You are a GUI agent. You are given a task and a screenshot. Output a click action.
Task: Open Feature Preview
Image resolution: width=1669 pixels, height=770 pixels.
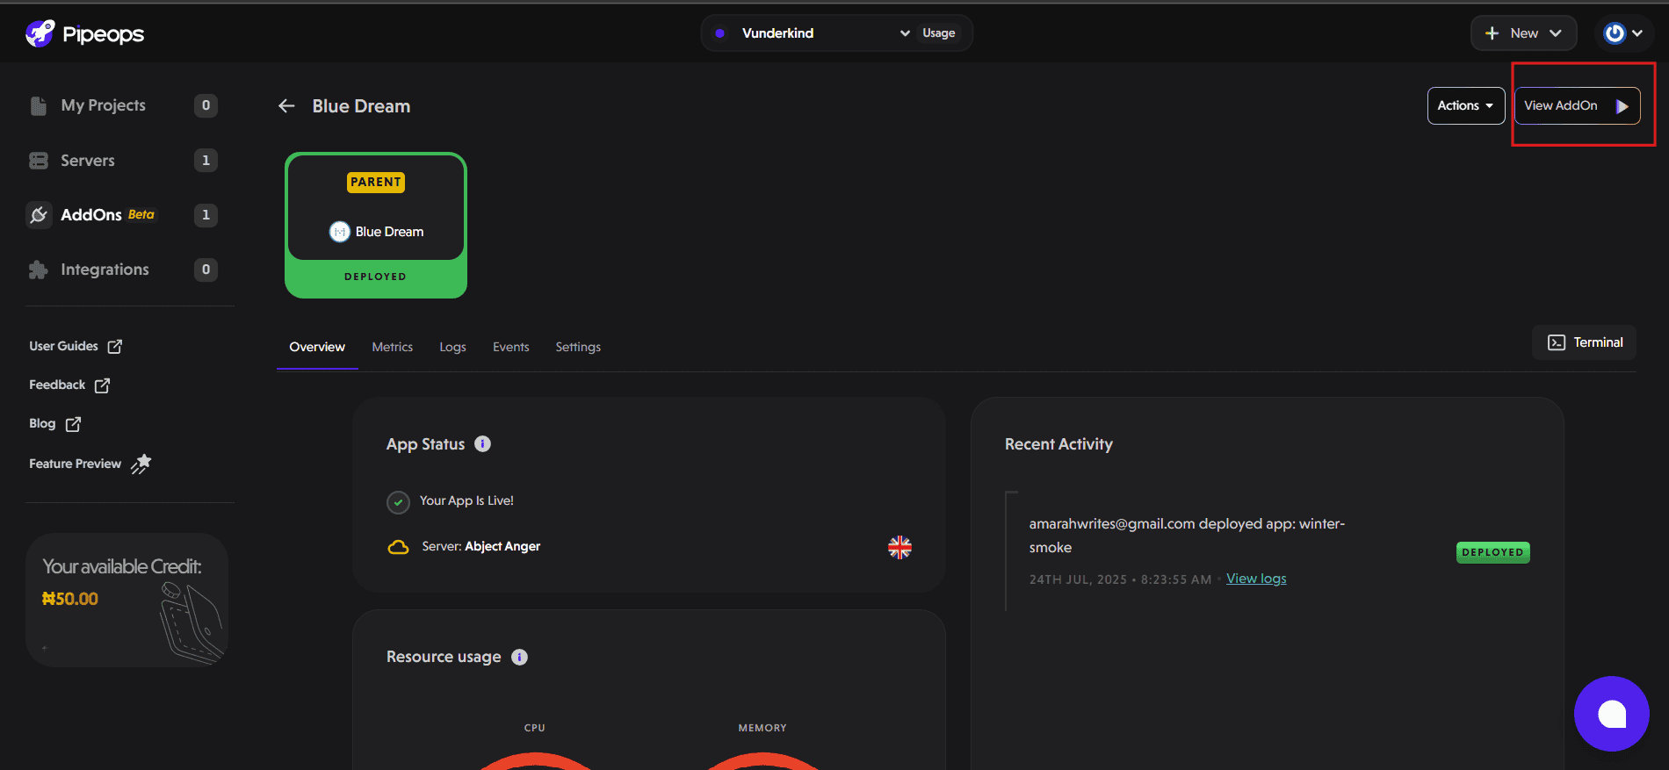point(90,464)
